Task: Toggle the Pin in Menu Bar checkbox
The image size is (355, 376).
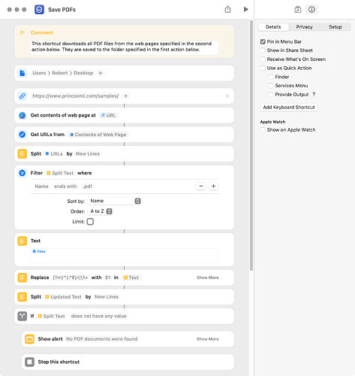Action: click(263, 41)
